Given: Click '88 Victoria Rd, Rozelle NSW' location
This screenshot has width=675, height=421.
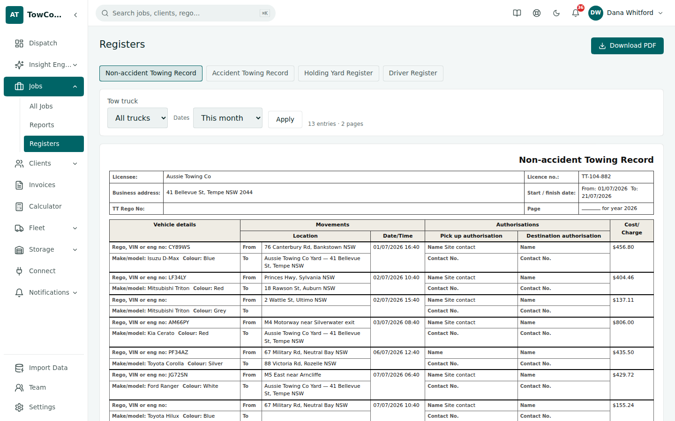Looking at the screenshot, I should (x=300, y=364).
